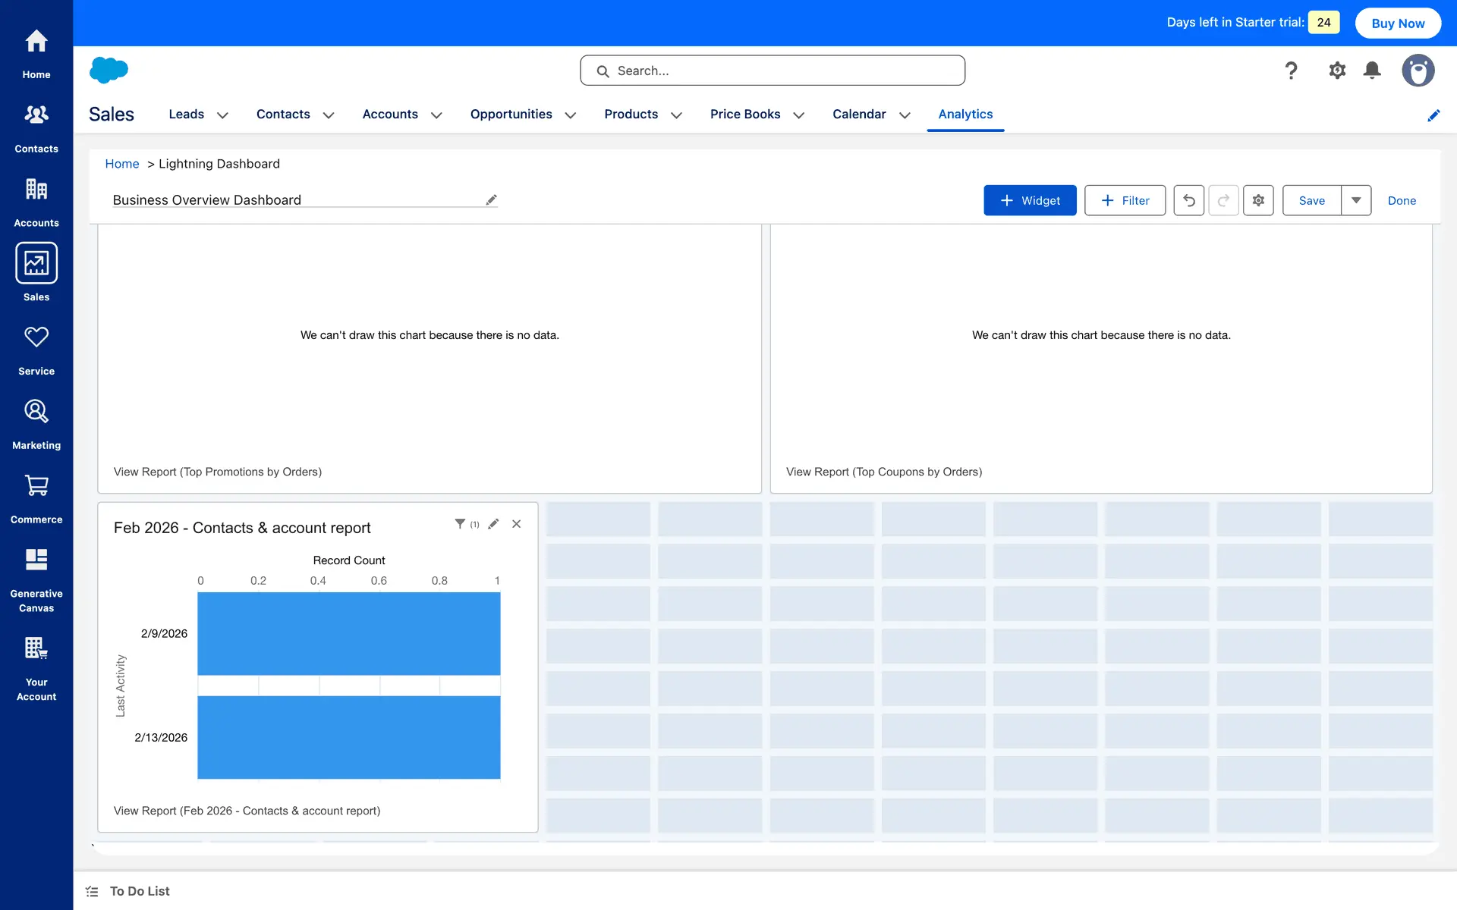Expand the Leads tab chevron
Viewport: 1457px width, 910px height.
pyautogui.click(x=222, y=115)
